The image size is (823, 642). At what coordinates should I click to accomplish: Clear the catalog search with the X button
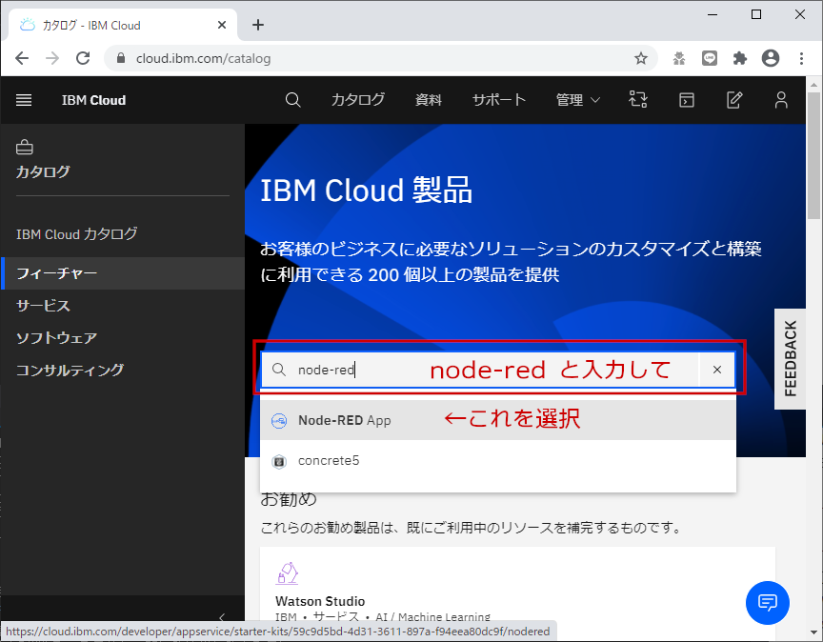click(x=717, y=370)
